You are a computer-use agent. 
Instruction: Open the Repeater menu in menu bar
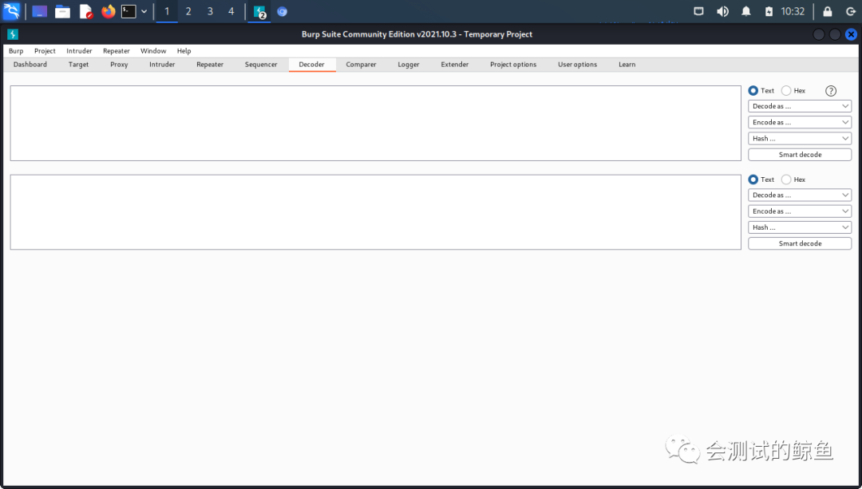(117, 50)
